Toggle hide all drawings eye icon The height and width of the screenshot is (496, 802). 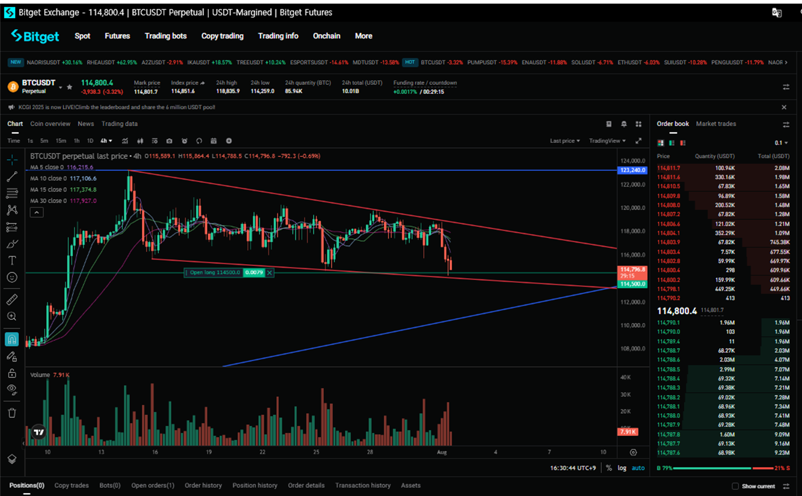pos(12,389)
